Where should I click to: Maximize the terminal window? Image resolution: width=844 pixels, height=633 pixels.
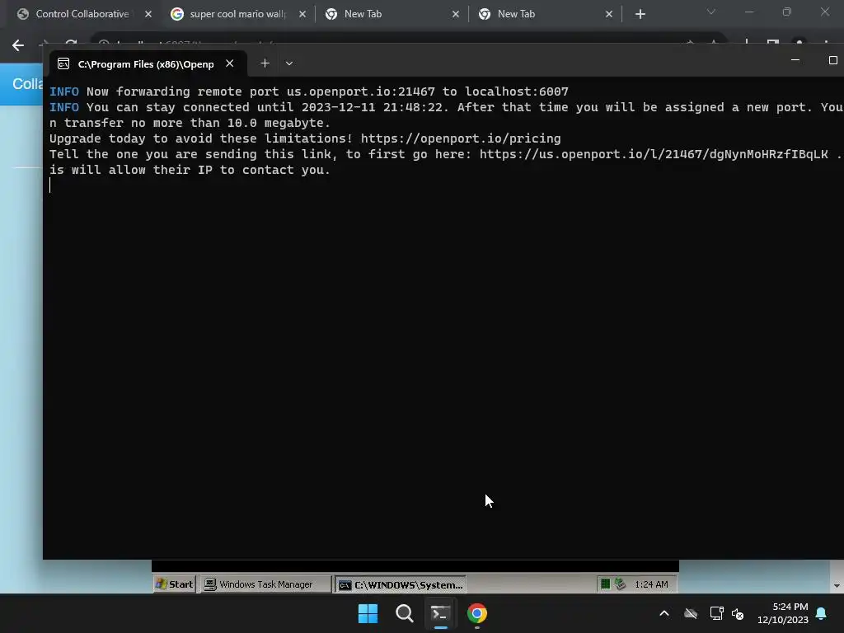(832, 60)
